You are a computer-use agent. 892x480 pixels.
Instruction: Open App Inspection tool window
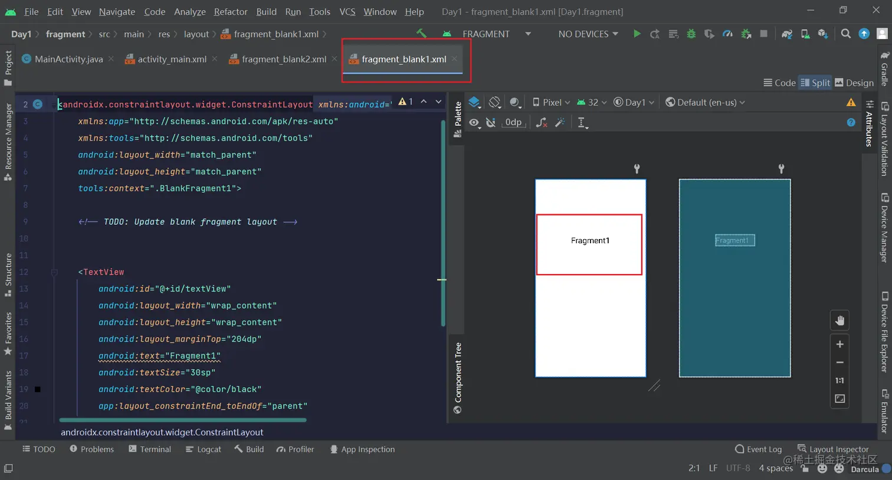[362, 449]
